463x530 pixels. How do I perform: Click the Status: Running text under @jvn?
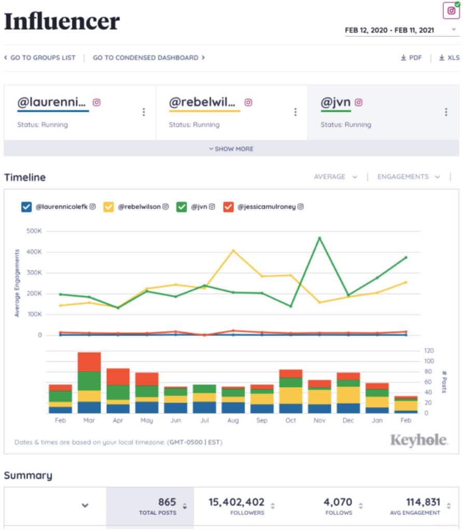346,125
